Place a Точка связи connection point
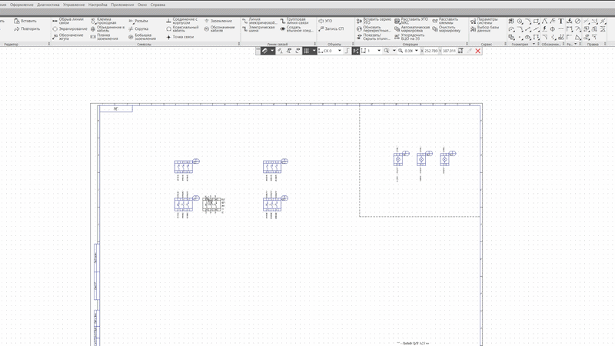Screen dimensions: 615x346 [x=180, y=37]
